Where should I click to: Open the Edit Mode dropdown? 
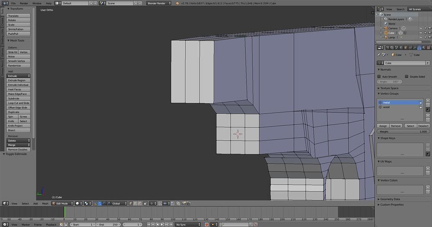point(62,203)
